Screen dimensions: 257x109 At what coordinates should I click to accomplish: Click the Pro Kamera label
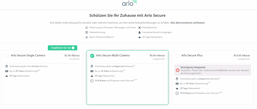[75, 59]
